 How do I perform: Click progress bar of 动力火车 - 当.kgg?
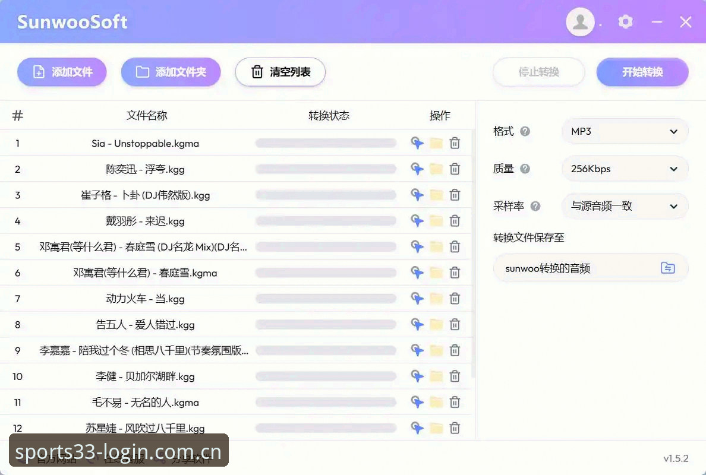click(326, 298)
